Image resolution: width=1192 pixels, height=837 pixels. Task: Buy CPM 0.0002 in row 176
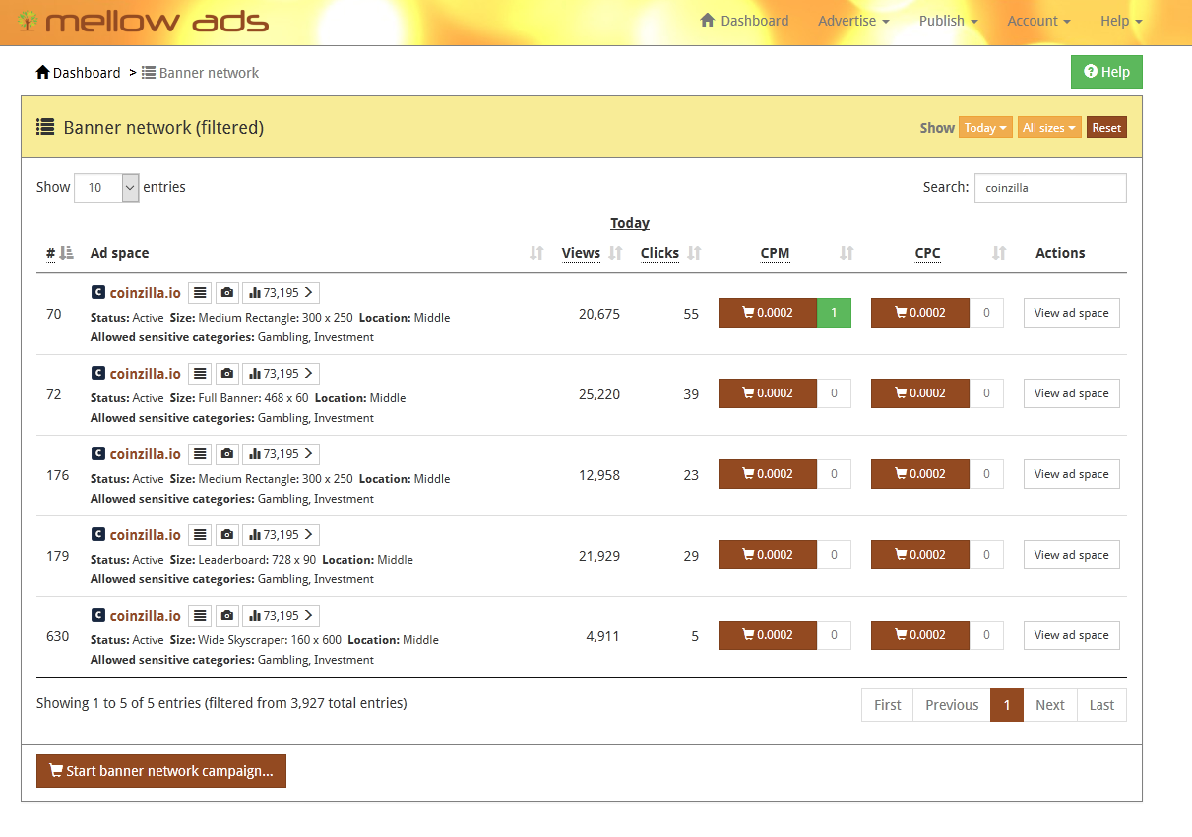pos(768,474)
